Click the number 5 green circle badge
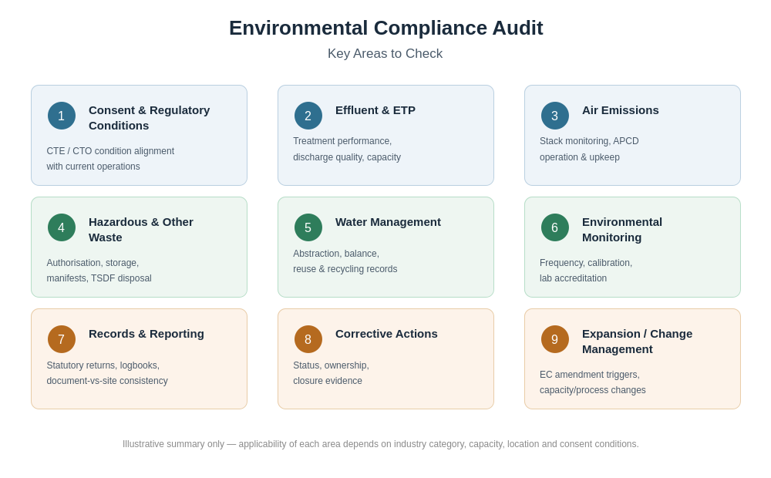The height and width of the screenshot is (478, 771). pyautogui.click(x=308, y=227)
